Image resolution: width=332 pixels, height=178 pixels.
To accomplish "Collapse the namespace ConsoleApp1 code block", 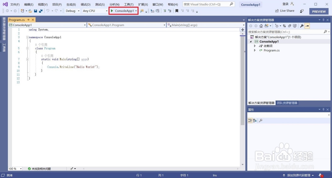I will [x=27, y=37].
